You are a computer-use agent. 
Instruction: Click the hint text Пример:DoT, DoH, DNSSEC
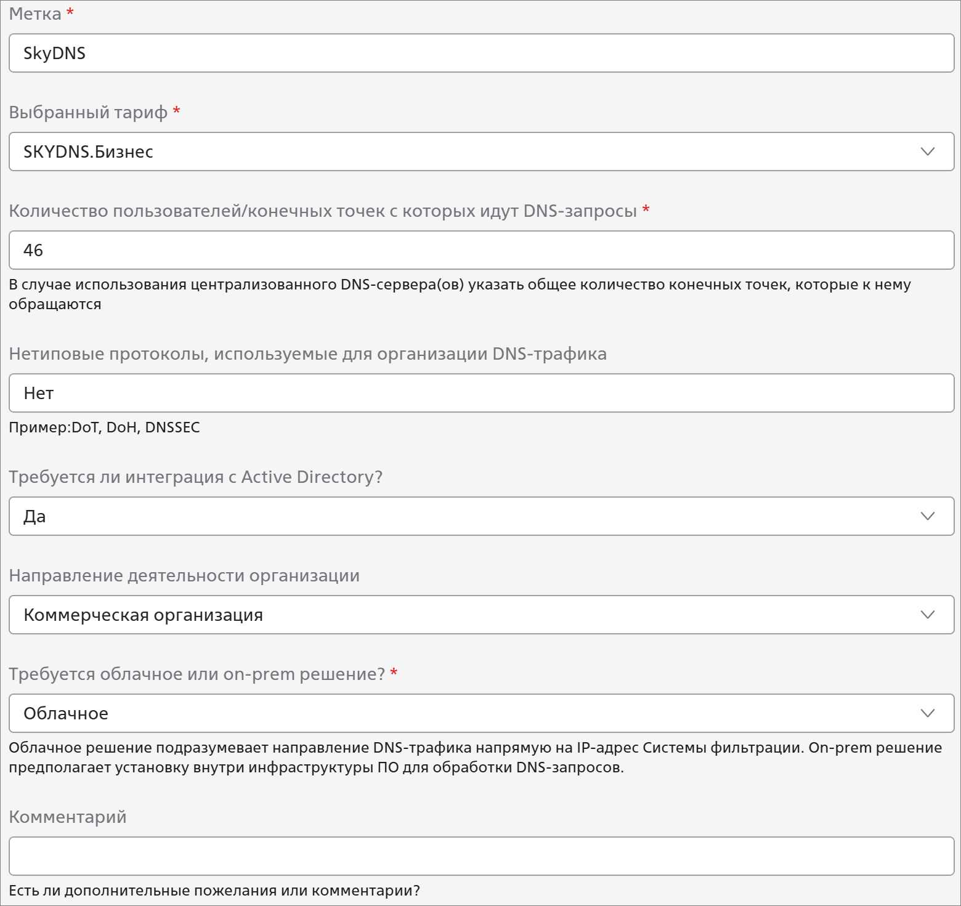pos(104,427)
